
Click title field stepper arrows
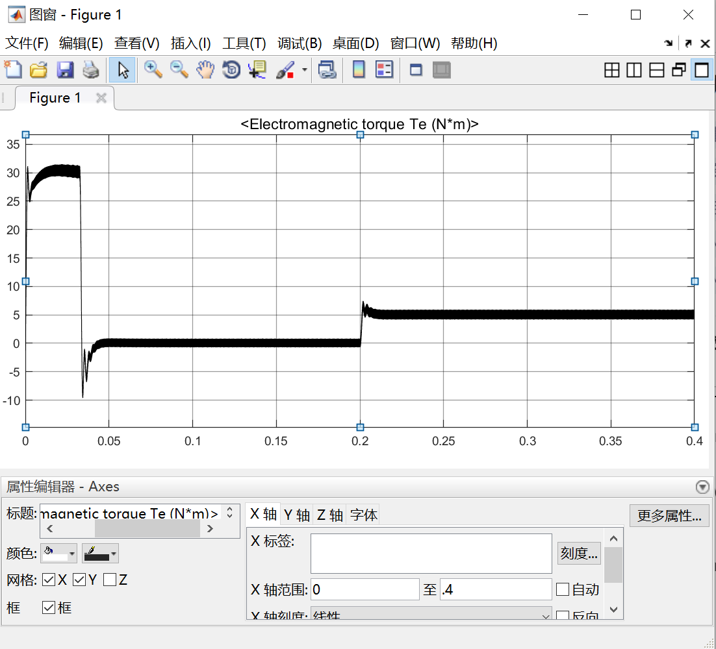point(230,513)
